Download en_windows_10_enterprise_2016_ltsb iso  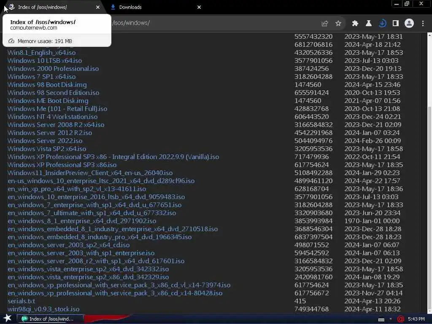click(x=96, y=197)
